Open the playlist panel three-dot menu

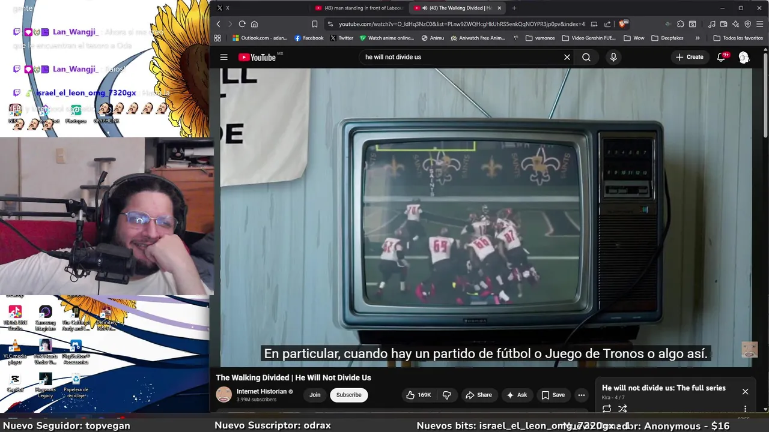(745, 409)
